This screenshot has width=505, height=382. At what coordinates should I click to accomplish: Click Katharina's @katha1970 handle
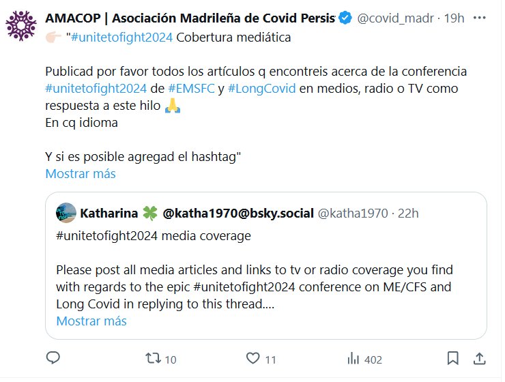(352, 214)
